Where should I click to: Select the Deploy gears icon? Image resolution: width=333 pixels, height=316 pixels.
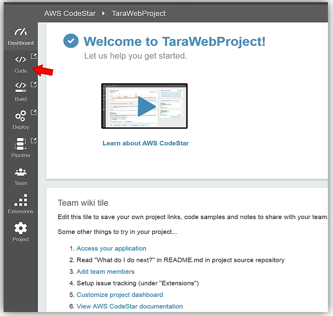tap(20, 116)
